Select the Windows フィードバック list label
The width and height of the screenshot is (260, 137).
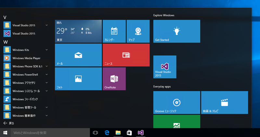click(x=25, y=99)
